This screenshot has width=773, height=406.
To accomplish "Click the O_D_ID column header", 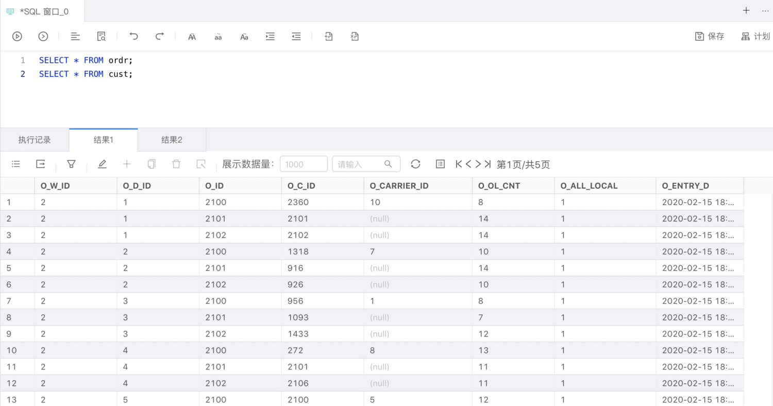I will (x=158, y=185).
